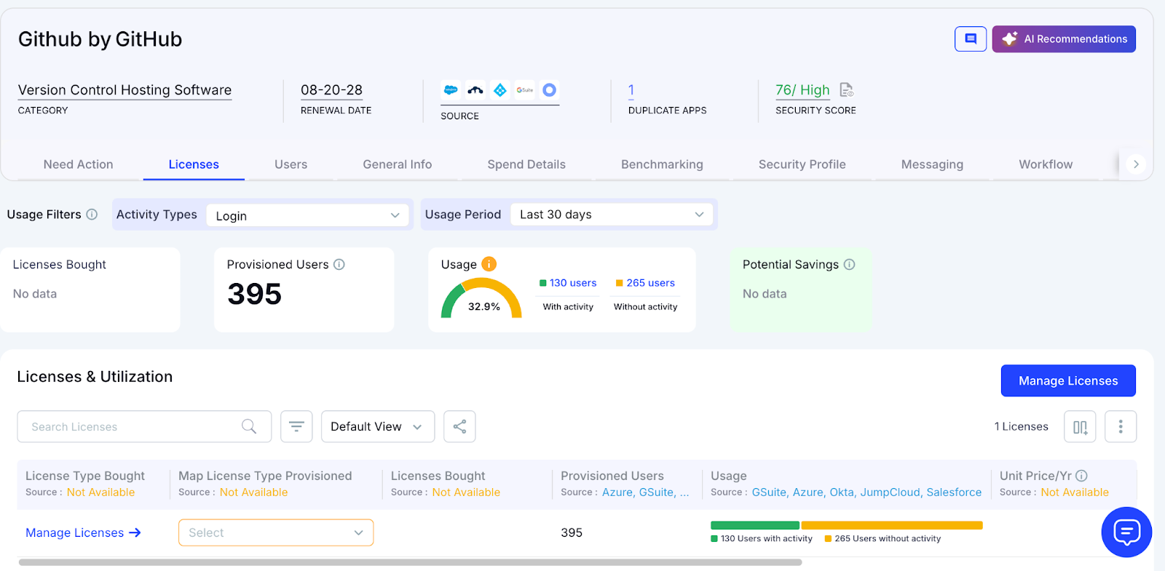Click the Okta source icon
Viewport: 1165px width, 571px height.
550,90
